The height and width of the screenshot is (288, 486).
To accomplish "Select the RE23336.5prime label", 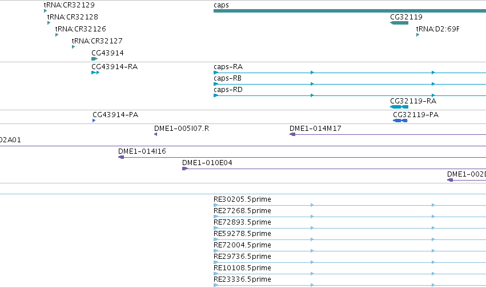I will (x=242, y=279).
